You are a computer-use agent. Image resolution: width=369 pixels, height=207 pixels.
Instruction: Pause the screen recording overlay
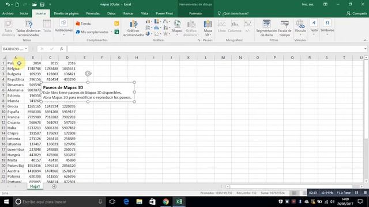click(357, 193)
